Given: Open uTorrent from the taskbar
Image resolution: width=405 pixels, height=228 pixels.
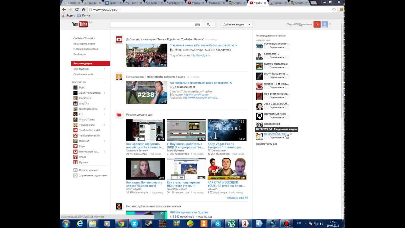Looking at the screenshot, I should (231, 224).
